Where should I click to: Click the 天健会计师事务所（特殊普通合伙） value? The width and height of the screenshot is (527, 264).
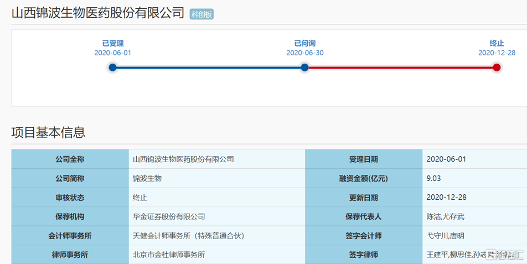click(189, 236)
